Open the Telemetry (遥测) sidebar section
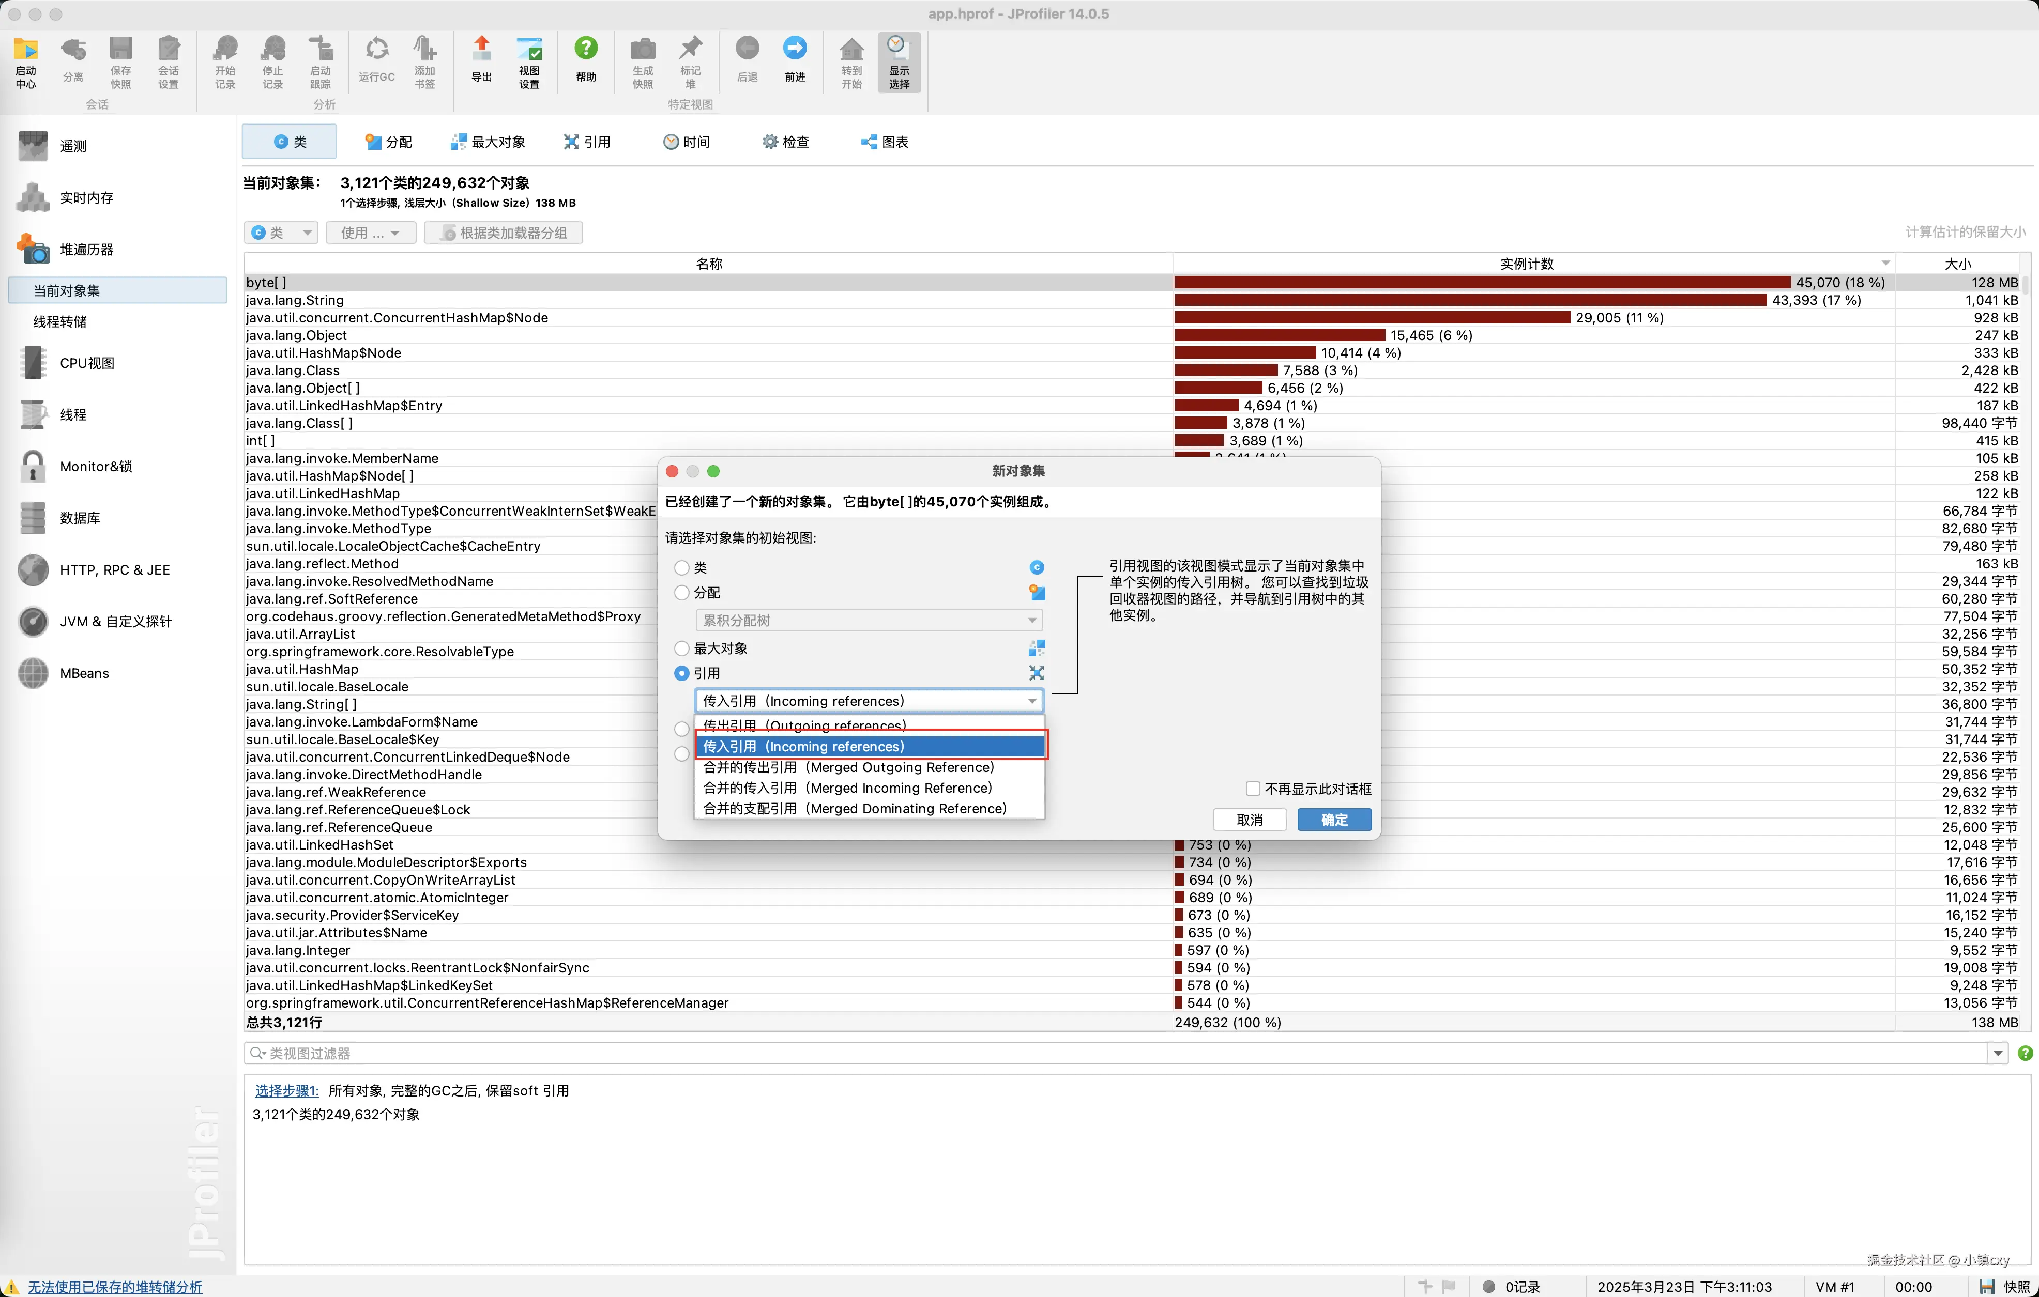Image resolution: width=2039 pixels, height=1297 pixels. tap(73, 146)
